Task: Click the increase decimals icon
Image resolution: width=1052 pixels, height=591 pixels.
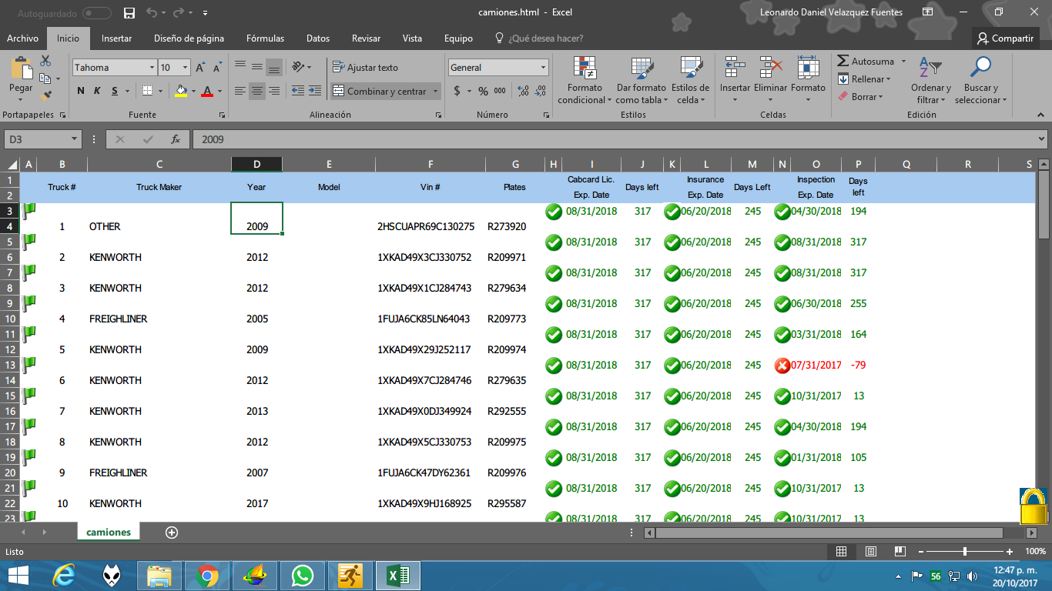Action: pyautogui.click(x=523, y=91)
